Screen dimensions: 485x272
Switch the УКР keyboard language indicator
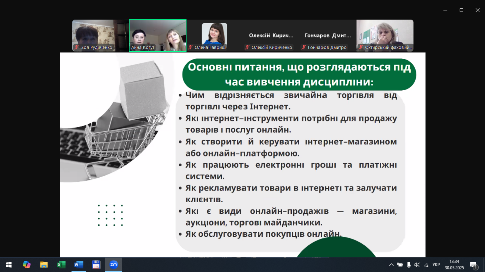(436, 264)
